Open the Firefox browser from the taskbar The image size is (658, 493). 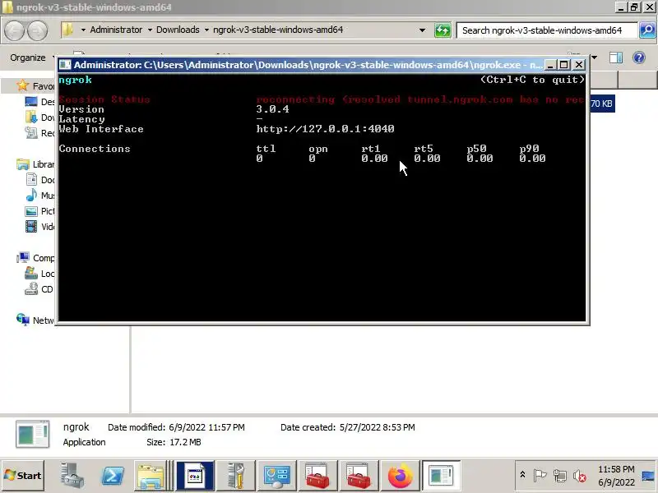click(400, 476)
